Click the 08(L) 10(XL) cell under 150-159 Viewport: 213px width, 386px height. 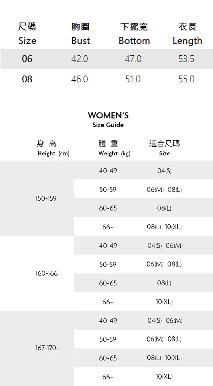coord(164,227)
